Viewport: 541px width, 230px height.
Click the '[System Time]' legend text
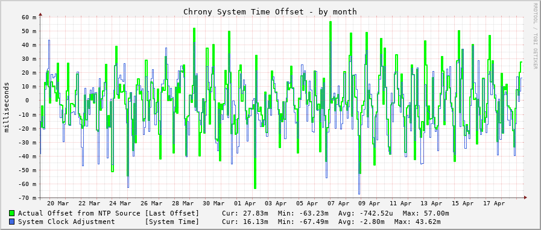coord(172,222)
